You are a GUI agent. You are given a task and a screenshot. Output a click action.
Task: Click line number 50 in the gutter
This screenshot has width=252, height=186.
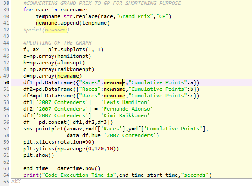point(6,82)
